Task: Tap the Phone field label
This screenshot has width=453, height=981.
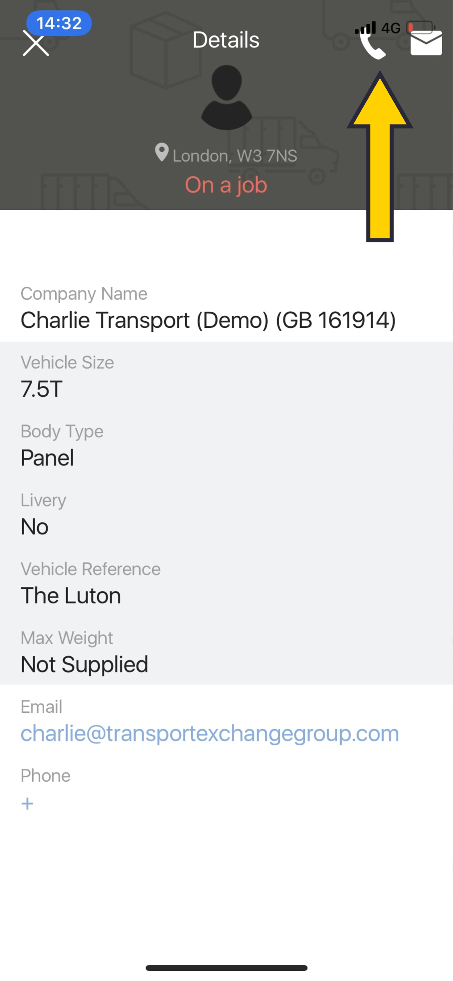Action: [46, 776]
